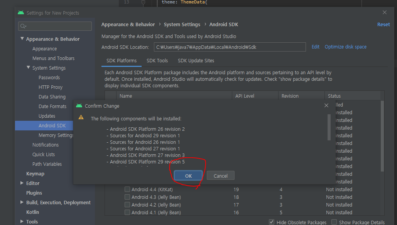Open Path Variables settings
Image resolution: width=397 pixels, height=225 pixels.
pos(47,164)
